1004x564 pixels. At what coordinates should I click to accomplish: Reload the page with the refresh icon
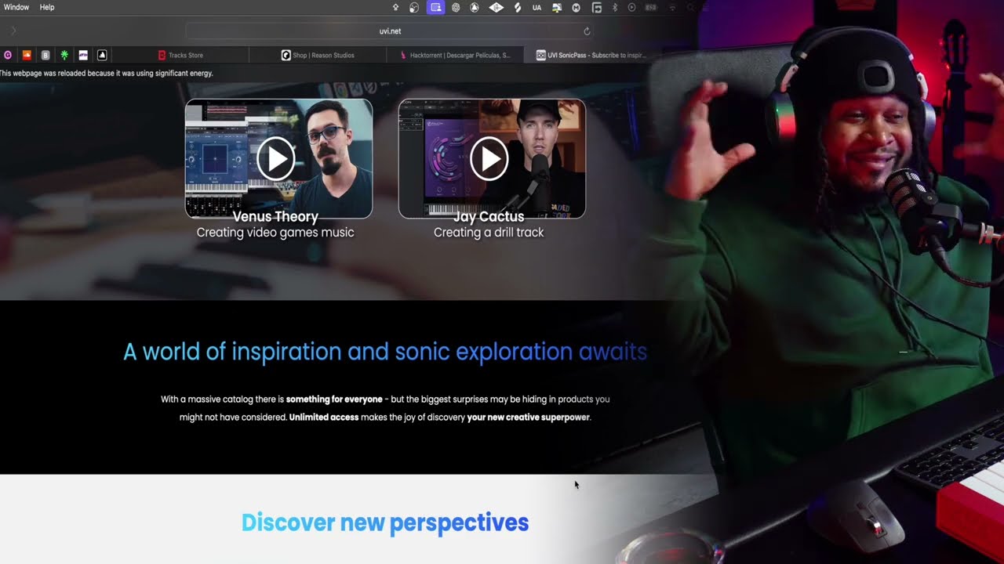[587, 31]
